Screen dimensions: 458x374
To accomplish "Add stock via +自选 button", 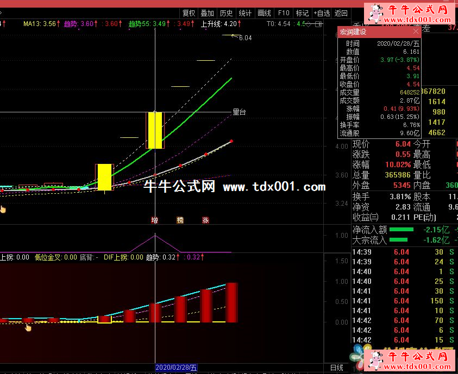I will 322,13.
